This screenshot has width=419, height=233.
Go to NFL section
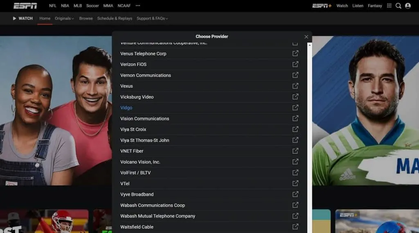click(53, 6)
